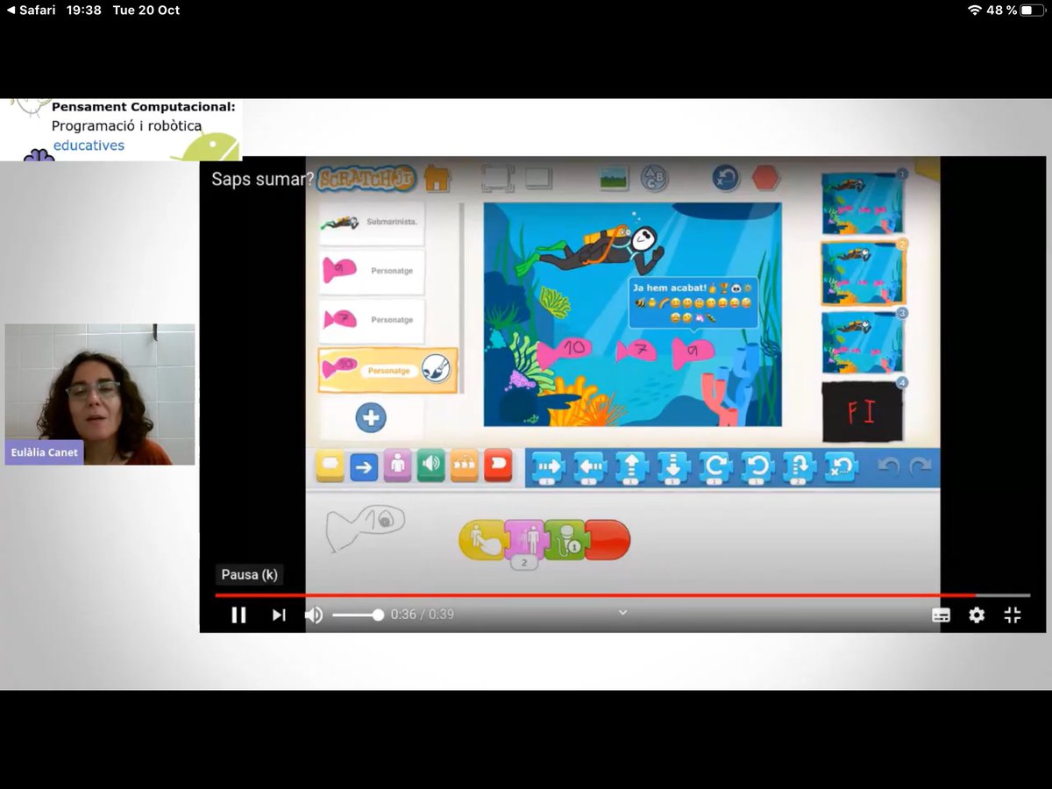This screenshot has height=789, width=1052.
Task: Pick the move up block
Action: pyautogui.click(x=631, y=468)
